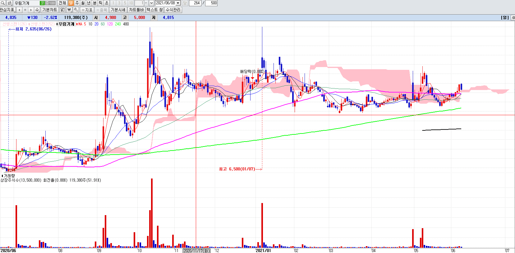Screen dimensions: 515x253
Task: Click the 2020/11/17(화) date marker
Action: pos(196,251)
